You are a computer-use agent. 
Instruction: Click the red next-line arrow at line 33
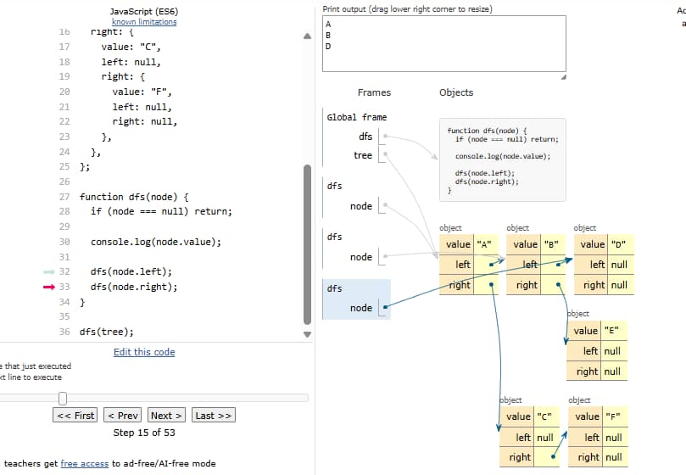pos(49,287)
